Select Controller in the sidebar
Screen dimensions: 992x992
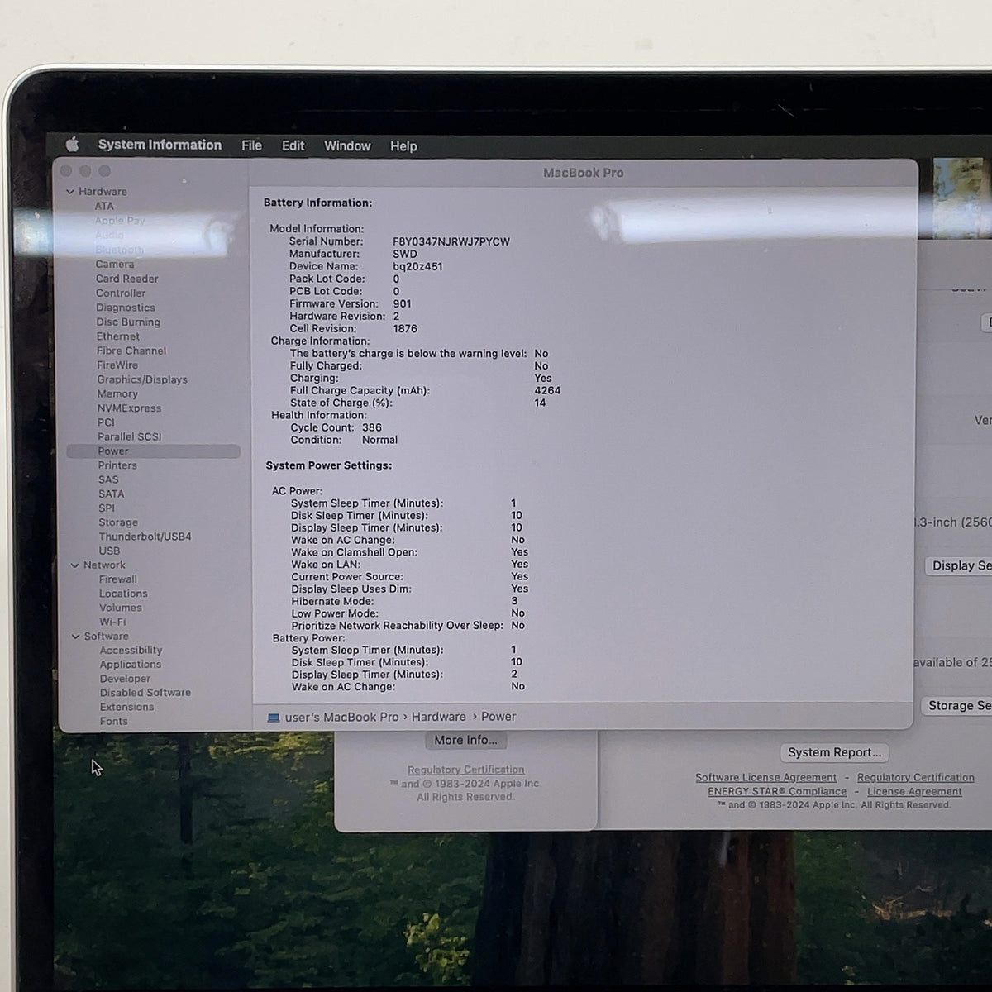[121, 293]
